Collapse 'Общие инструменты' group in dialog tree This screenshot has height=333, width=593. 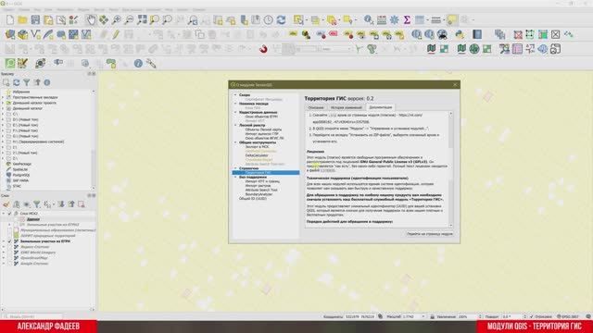pyautogui.click(x=235, y=142)
